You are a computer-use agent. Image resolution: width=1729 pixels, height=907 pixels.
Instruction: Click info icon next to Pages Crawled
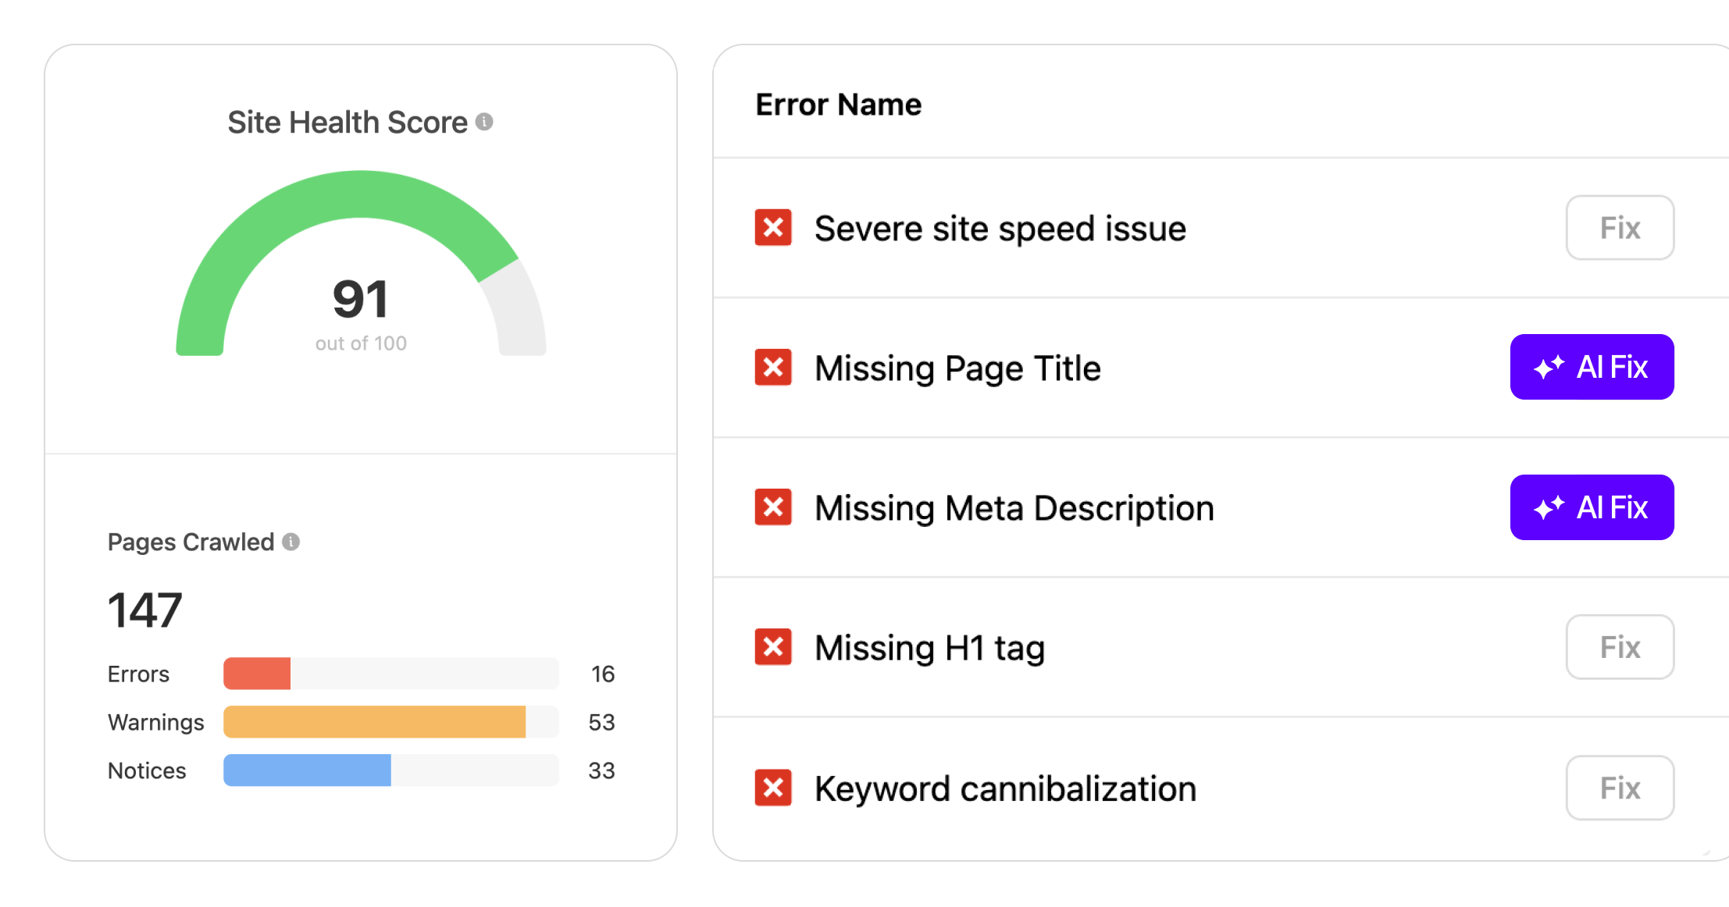click(291, 542)
